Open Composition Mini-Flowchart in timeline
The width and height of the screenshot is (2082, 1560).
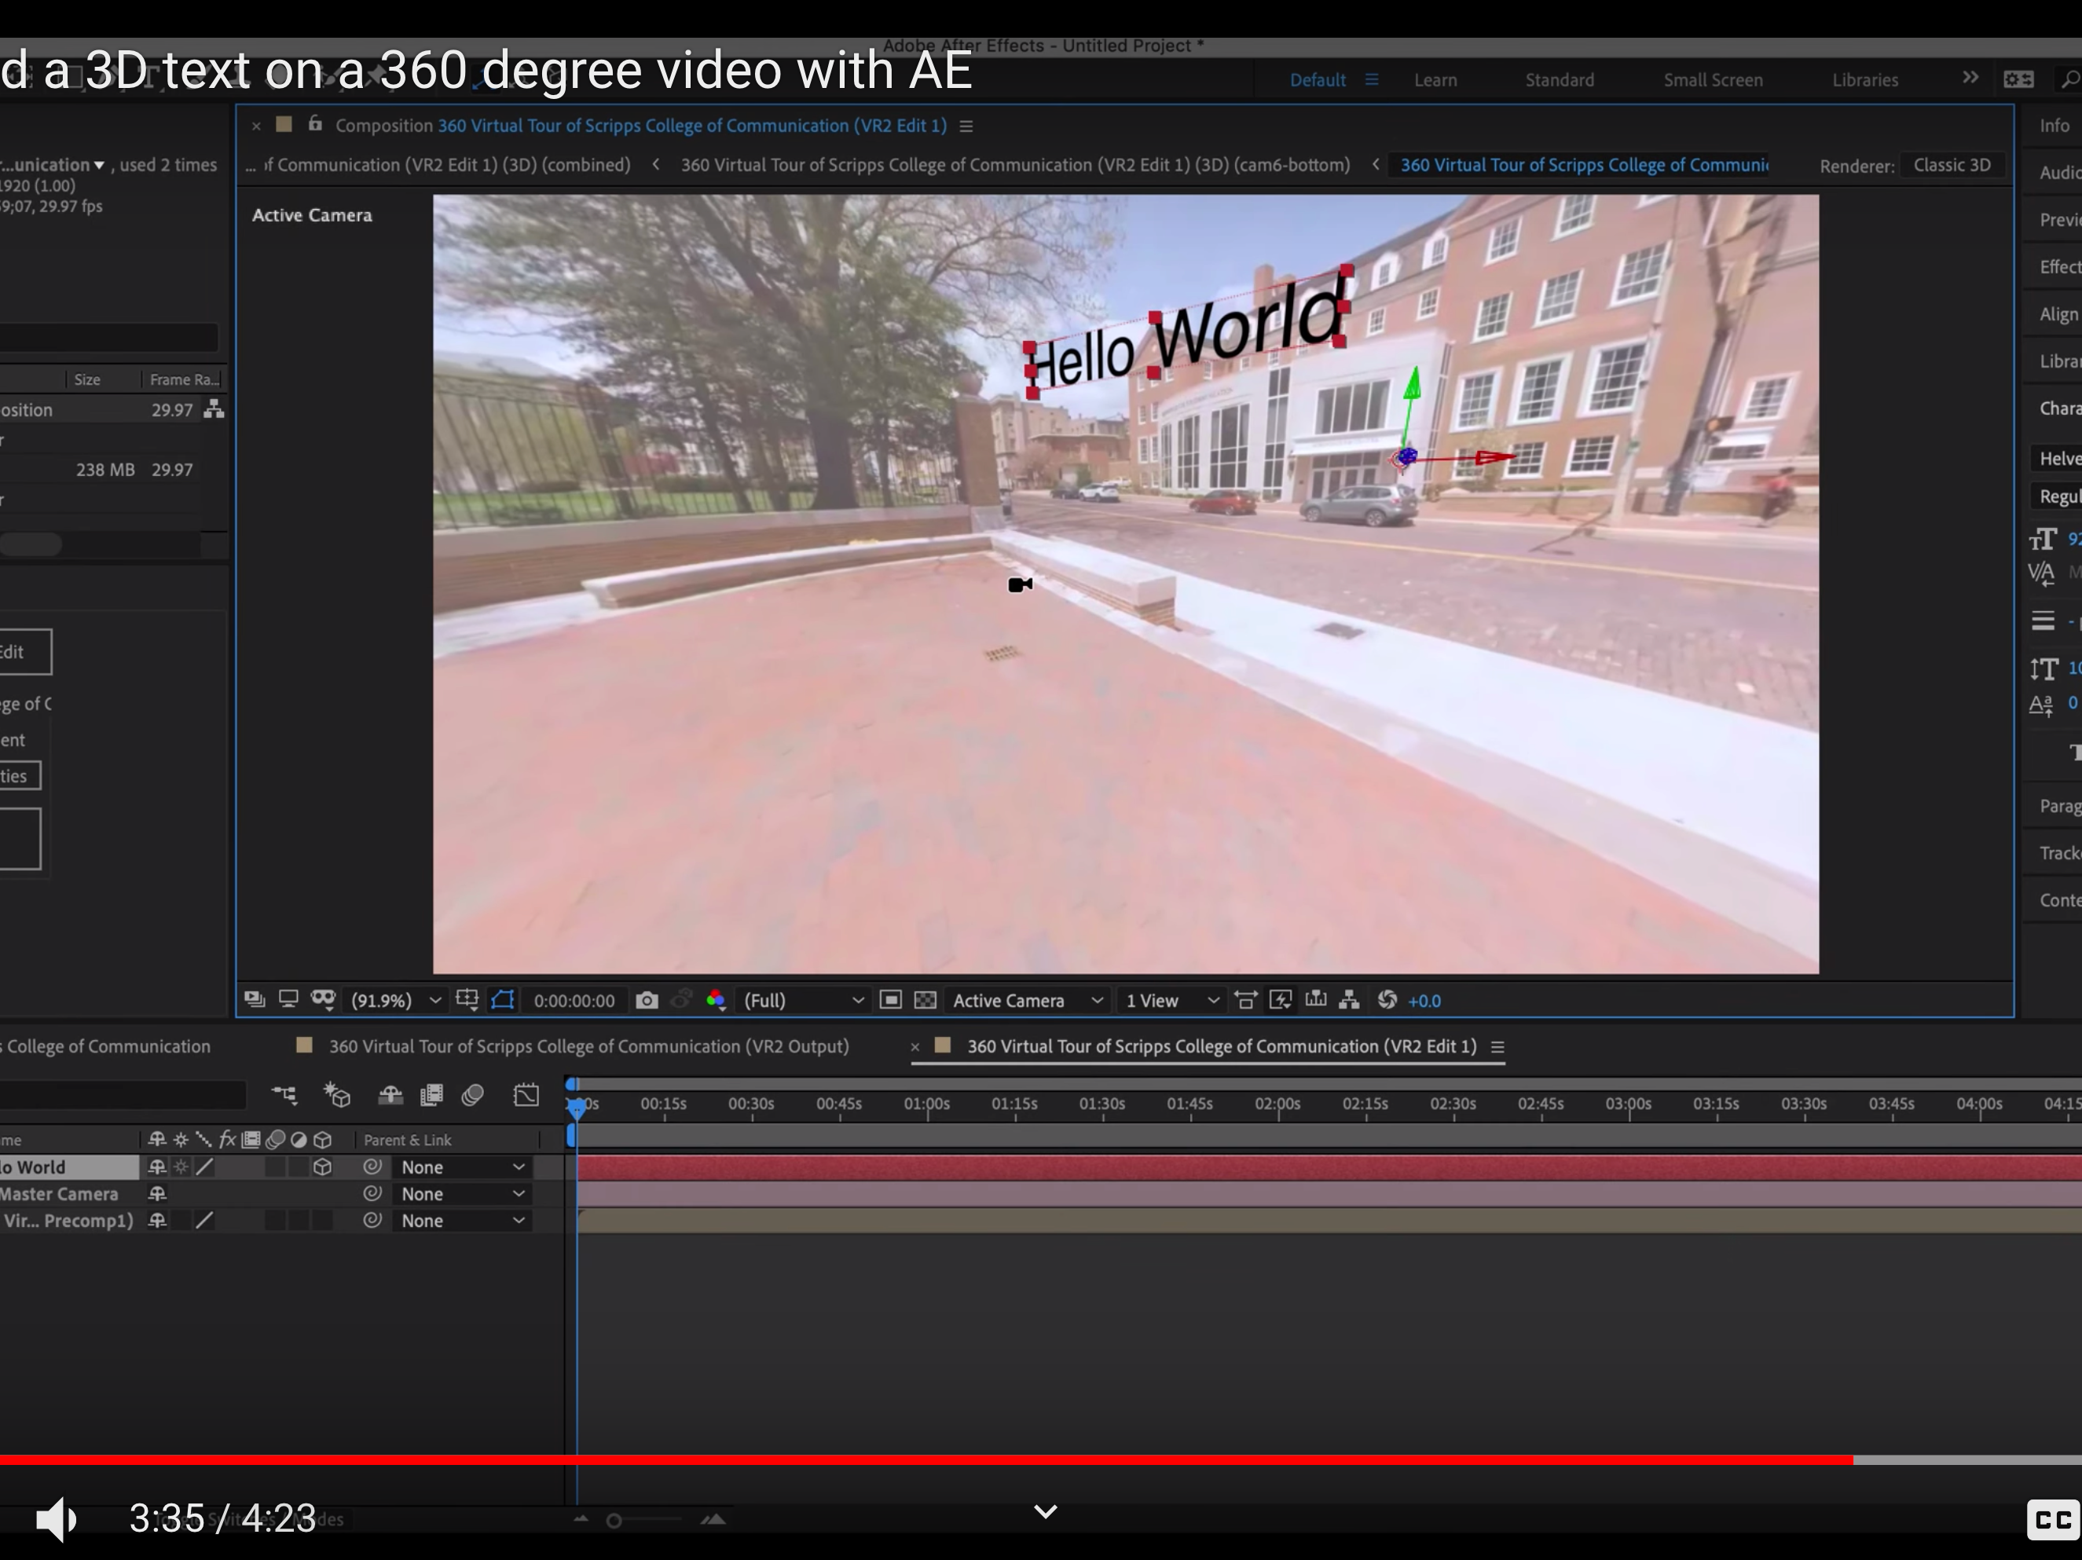pos(284,1094)
